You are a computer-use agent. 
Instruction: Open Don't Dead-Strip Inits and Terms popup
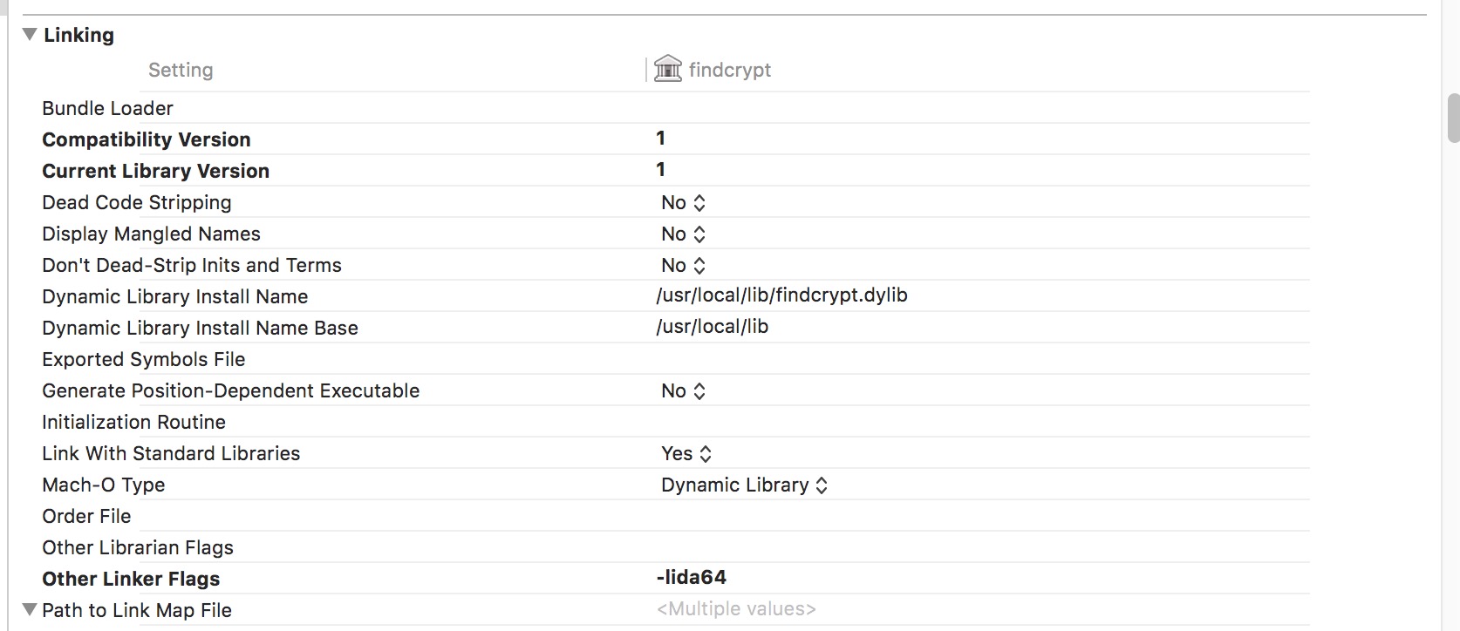tap(683, 265)
